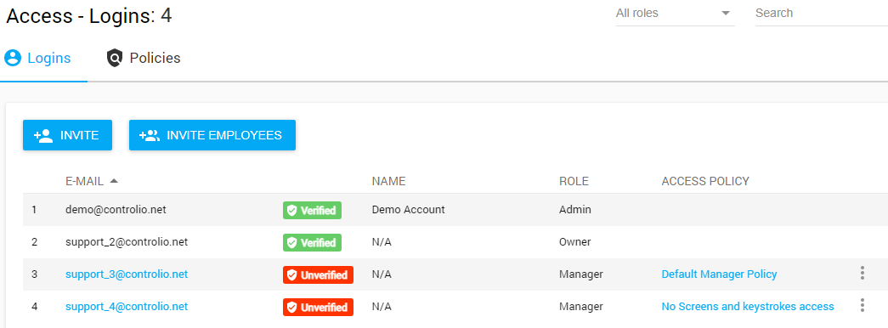Click the group-add icon on INVITE EMPLOYEES
The width and height of the screenshot is (888, 328).
tap(150, 135)
